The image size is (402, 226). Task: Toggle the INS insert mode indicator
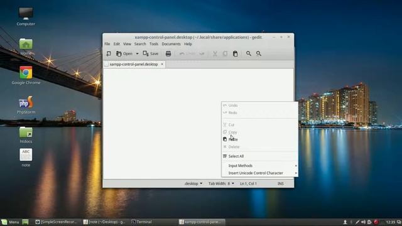tap(281, 183)
